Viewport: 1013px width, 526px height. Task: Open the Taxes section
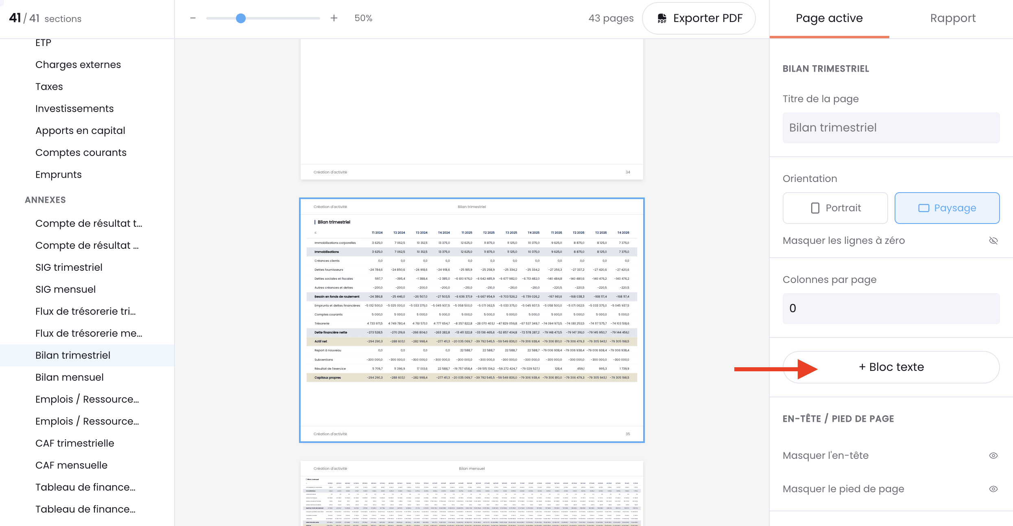pos(49,87)
